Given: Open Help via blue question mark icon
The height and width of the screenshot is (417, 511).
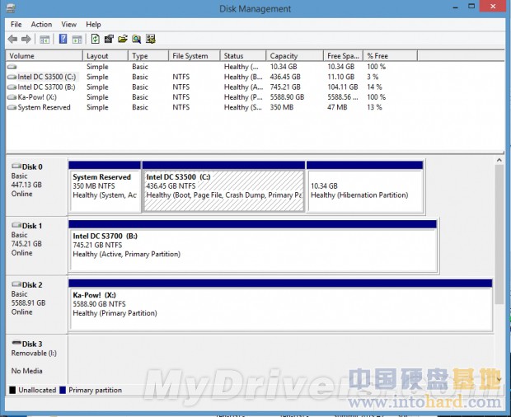Looking at the screenshot, I should 63,39.
